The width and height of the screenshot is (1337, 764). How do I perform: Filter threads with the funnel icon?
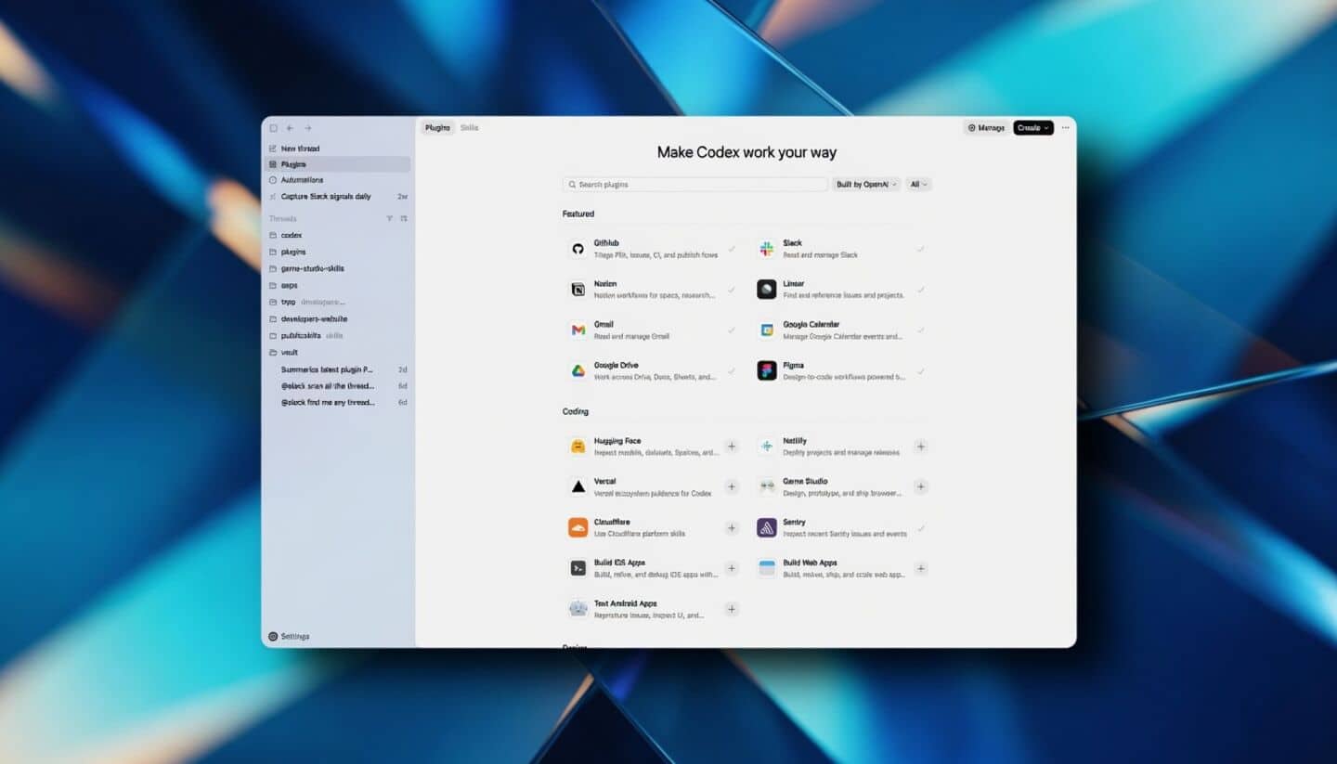point(389,218)
